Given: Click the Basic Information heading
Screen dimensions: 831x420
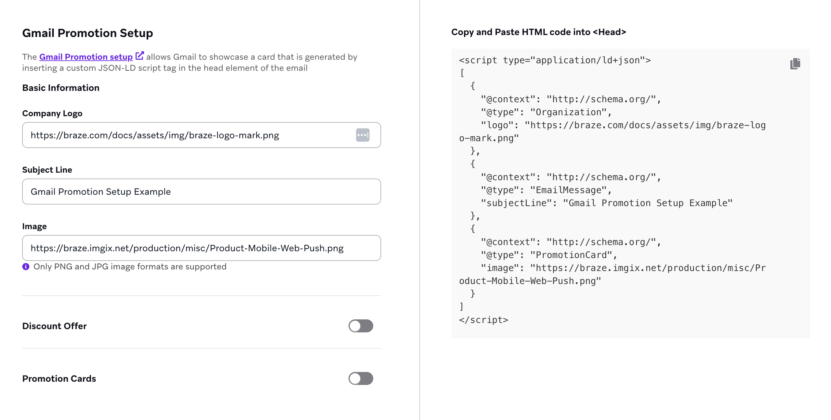Looking at the screenshot, I should [60, 88].
